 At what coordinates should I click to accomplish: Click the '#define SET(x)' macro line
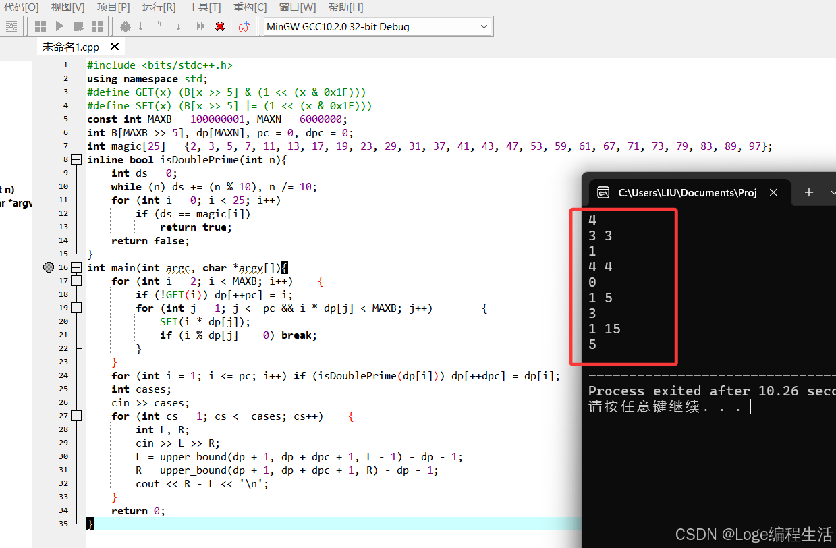229,105
